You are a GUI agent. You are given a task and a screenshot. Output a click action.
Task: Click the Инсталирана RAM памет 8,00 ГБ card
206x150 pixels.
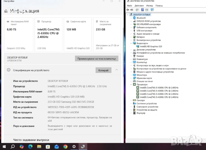[19, 34]
